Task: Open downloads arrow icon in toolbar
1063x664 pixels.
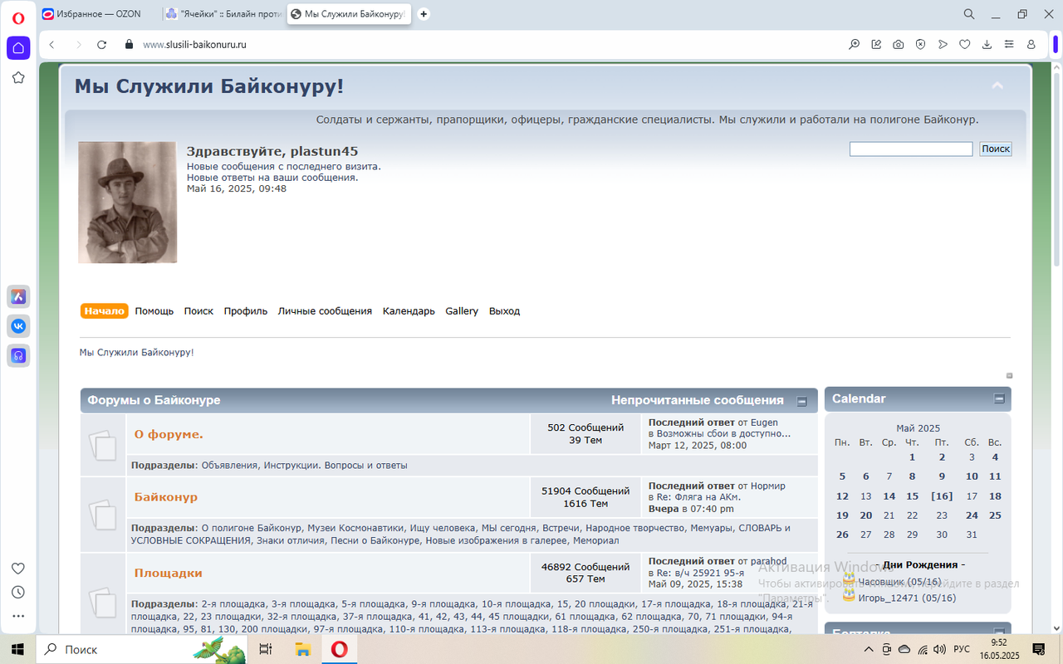Action: (987, 45)
